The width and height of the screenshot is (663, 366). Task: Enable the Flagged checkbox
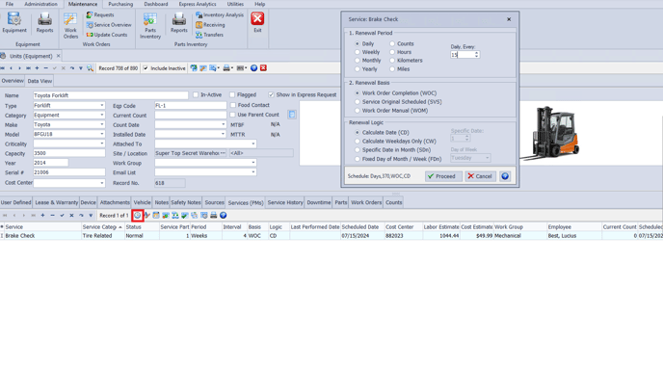(x=232, y=94)
